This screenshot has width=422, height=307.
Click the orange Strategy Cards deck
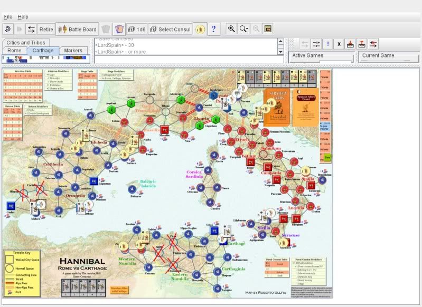point(277,107)
